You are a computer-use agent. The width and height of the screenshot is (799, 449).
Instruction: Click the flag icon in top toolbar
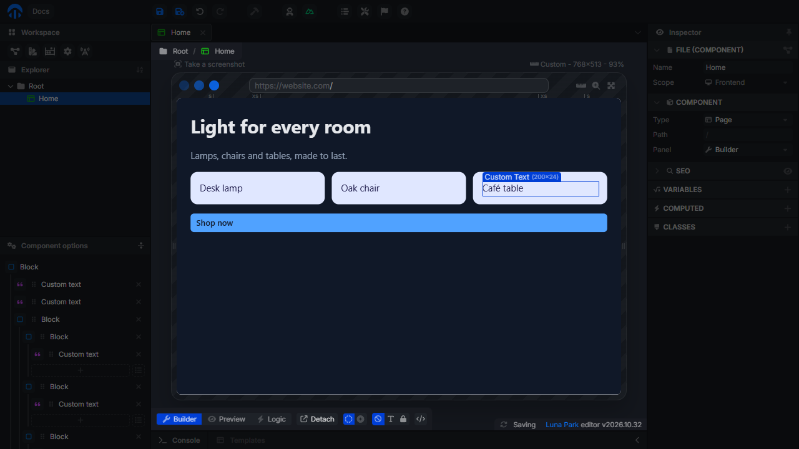point(385,11)
